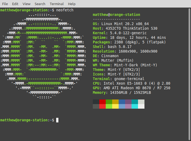Click the AMD ATI Radeon GPU line

[x=131, y=88]
